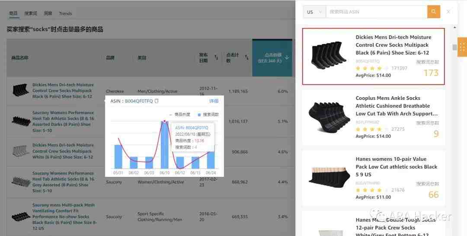Open Hanes Mens Double Tough Socks card title
This screenshot has width=467, height=236.
[x=395, y=227]
